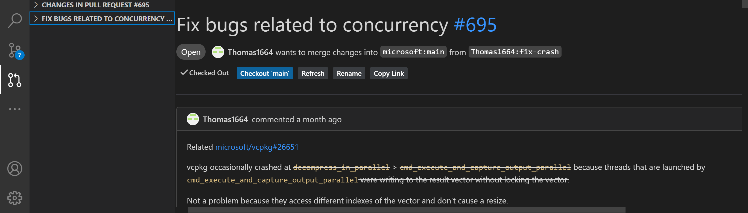The image size is (748, 213).
Task: Copy the pull request link
Action: tap(388, 73)
